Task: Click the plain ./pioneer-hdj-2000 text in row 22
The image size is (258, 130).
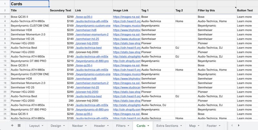Action: [86, 101]
